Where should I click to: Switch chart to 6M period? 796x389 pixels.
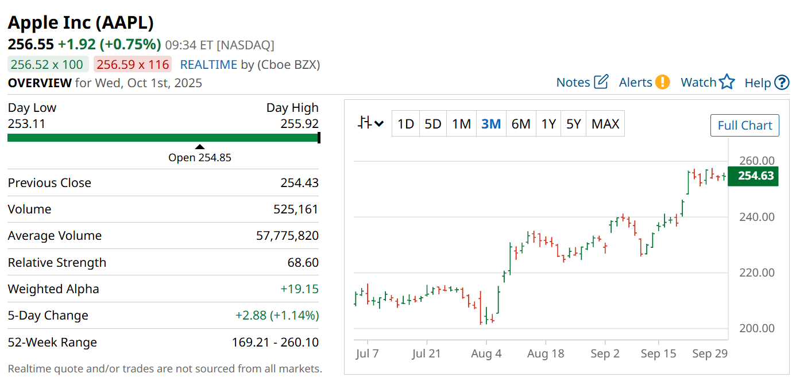(x=521, y=124)
